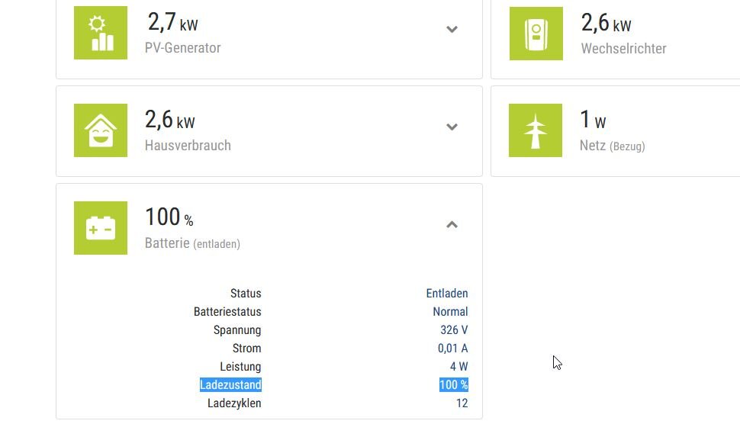Click the Hausverbrauch smiling house icon
This screenshot has width=740, height=424.
tap(101, 130)
